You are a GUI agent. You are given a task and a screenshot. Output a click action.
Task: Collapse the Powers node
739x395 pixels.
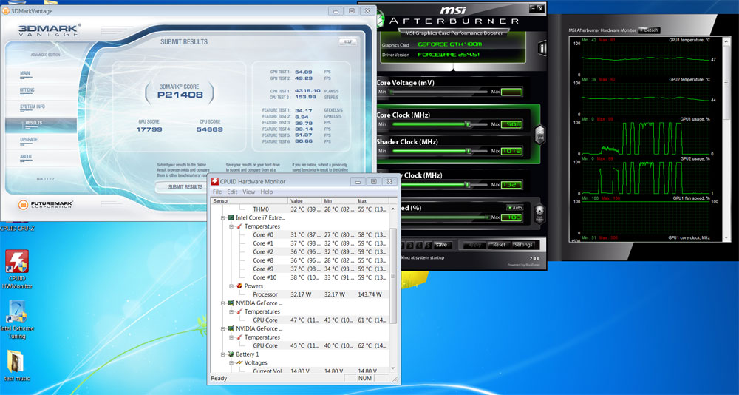pyautogui.click(x=231, y=286)
